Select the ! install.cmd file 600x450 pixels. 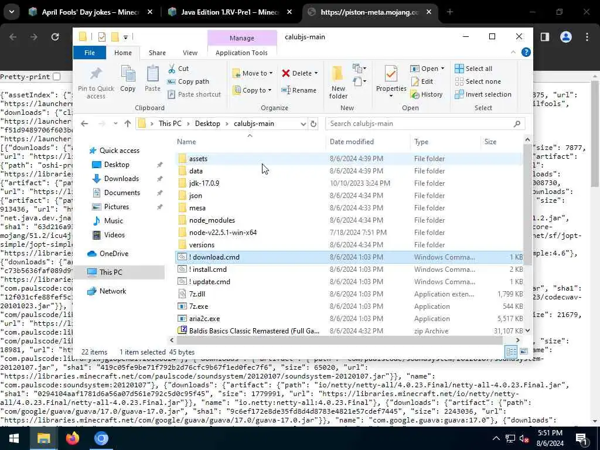208,270
